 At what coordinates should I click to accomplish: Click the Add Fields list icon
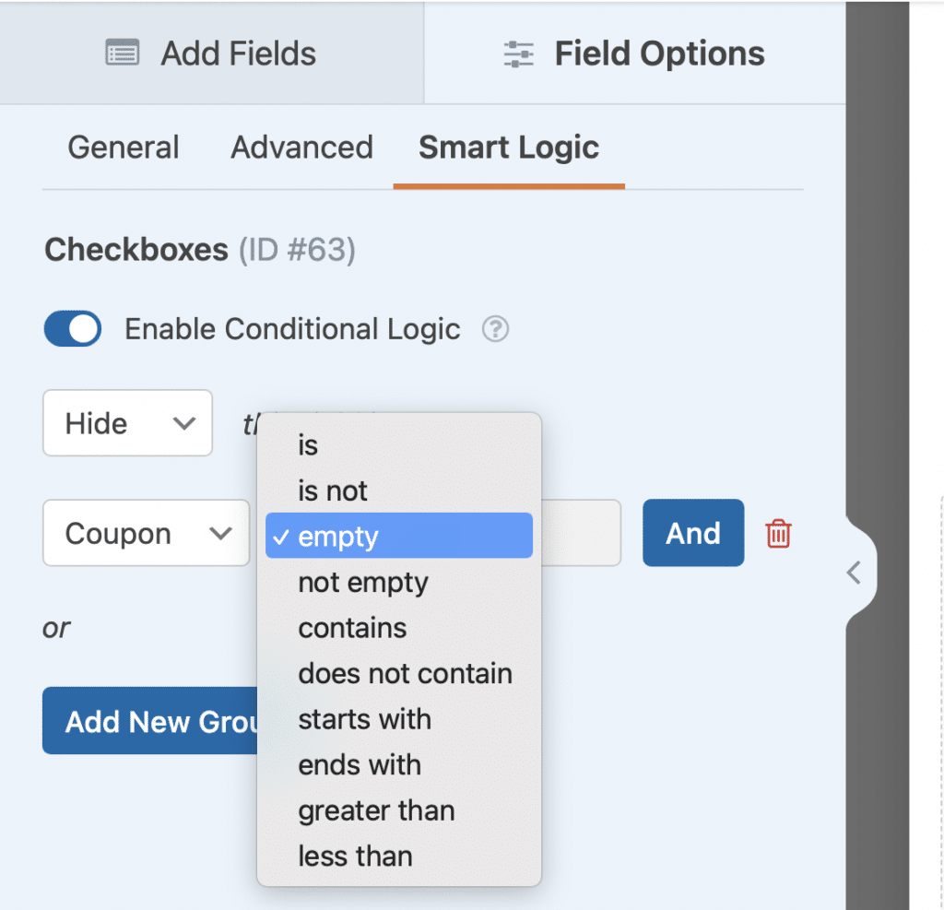pos(121,53)
